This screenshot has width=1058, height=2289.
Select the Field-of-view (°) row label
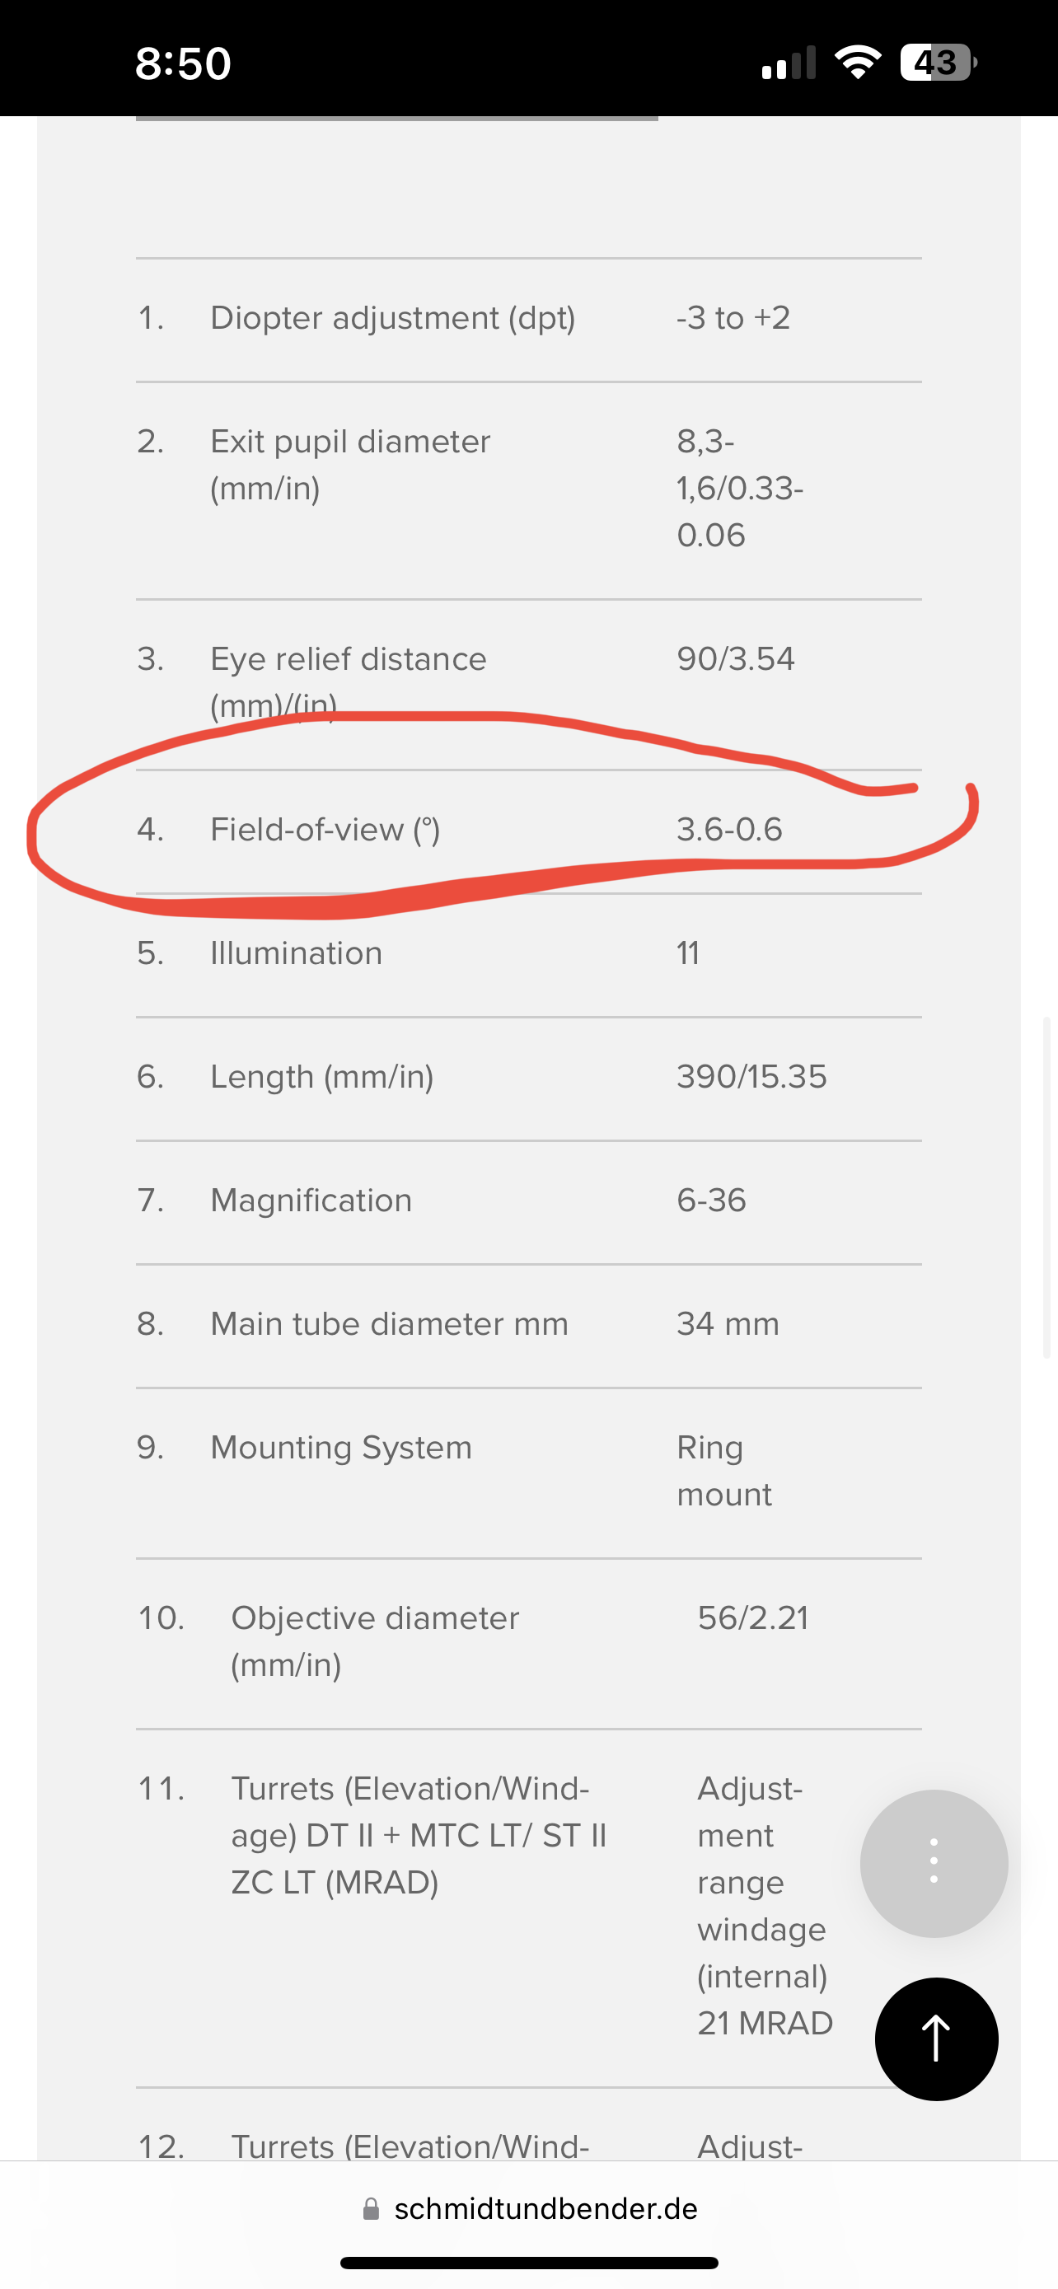coord(325,830)
